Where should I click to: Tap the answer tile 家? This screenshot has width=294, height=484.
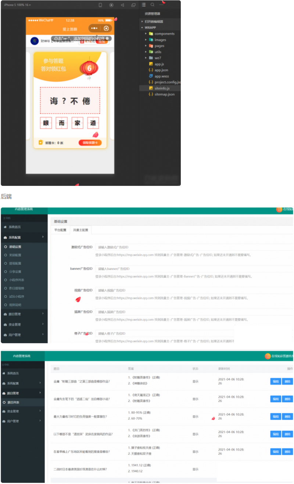(x=78, y=123)
